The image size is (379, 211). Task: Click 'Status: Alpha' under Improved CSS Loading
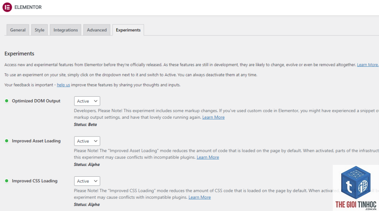click(87, 204)
